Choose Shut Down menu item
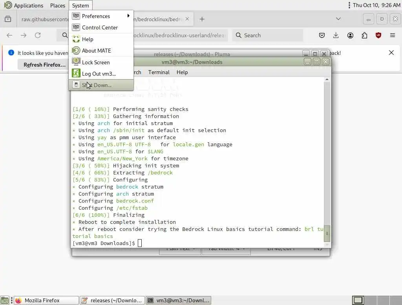 coord(101,85)
